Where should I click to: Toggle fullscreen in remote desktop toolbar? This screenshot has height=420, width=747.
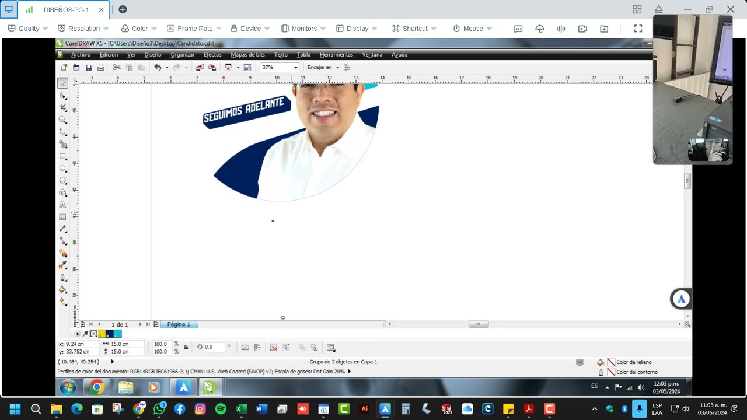click(638, 29)
